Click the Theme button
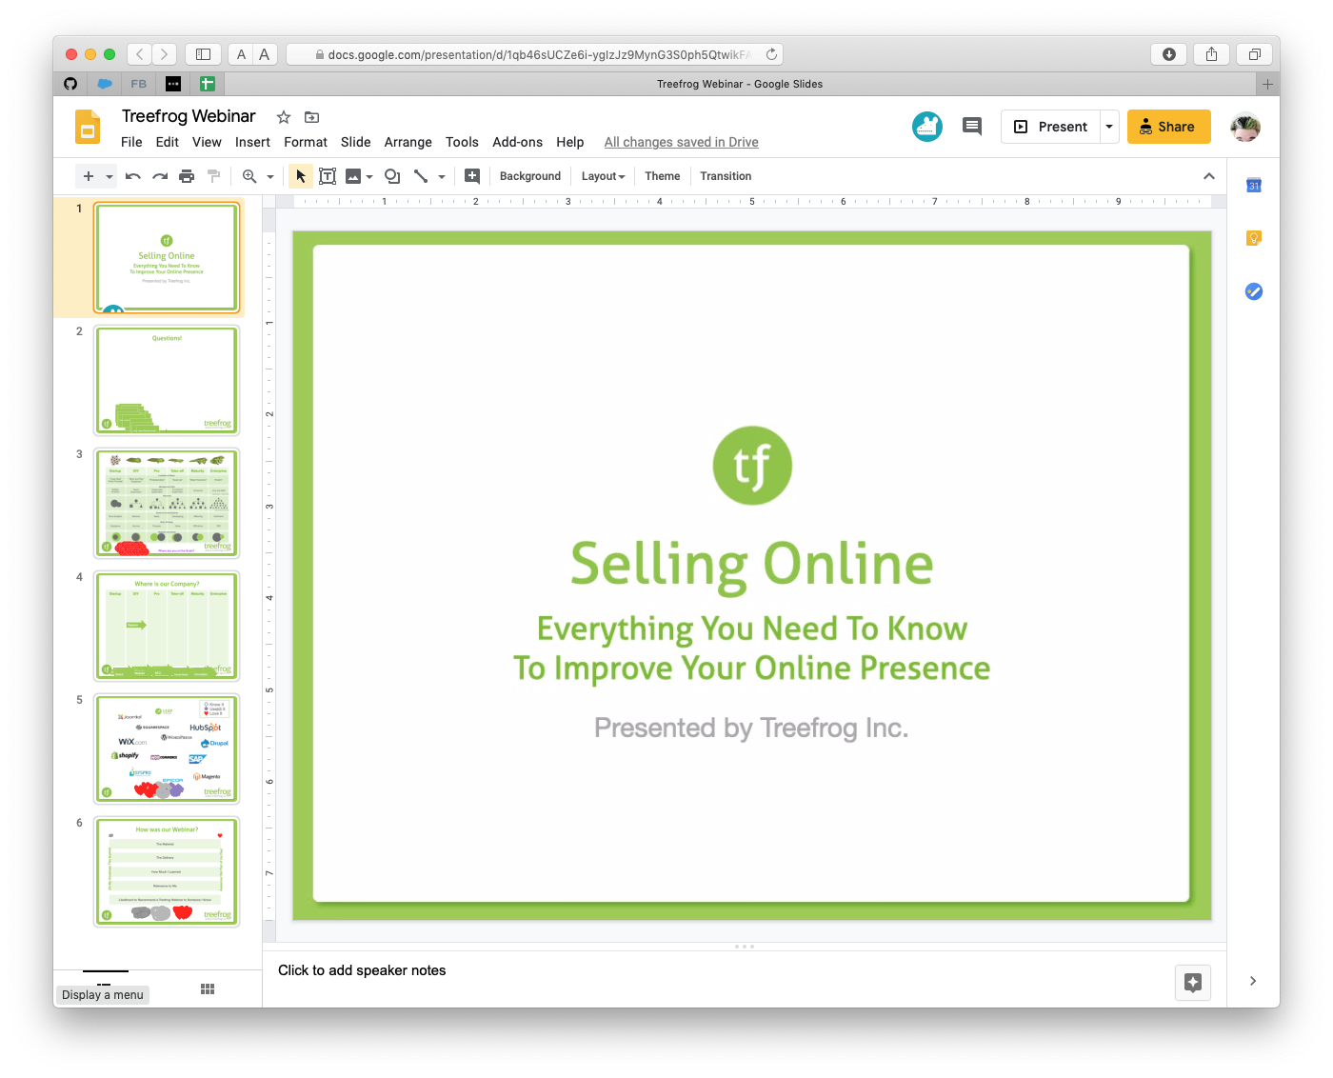 click(x=663, y=176)
